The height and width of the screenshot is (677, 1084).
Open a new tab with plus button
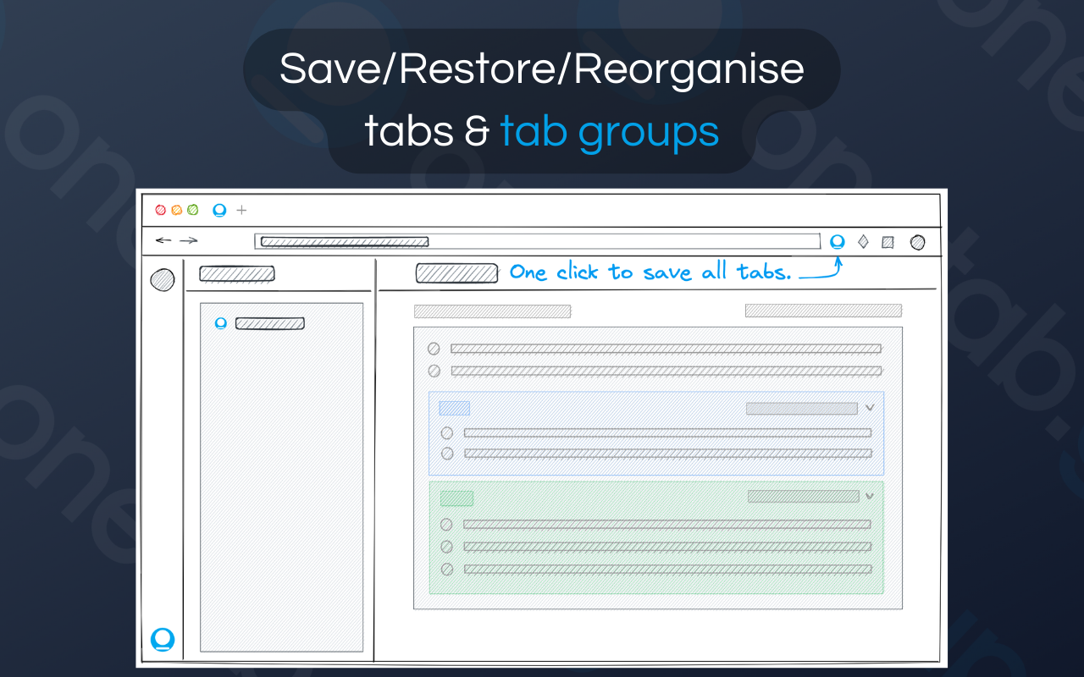(x=241, y=210)
